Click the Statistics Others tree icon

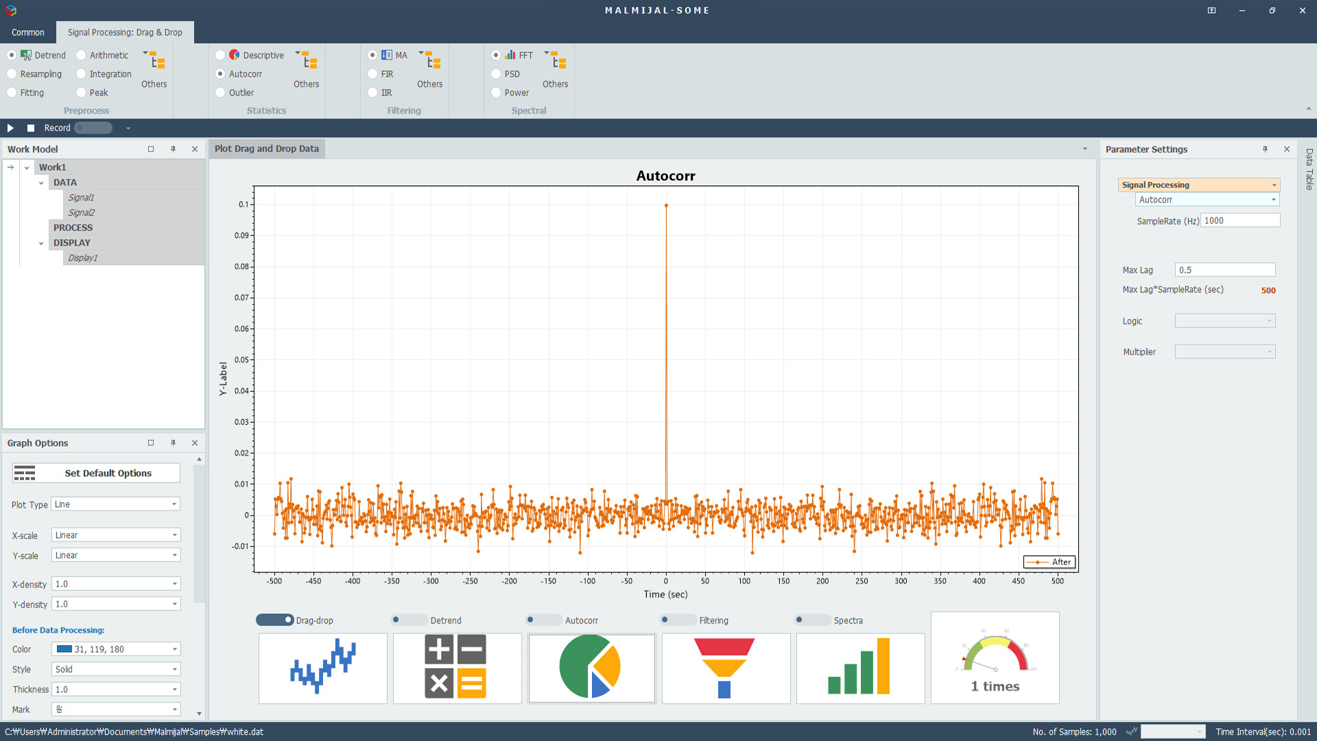point(309,61)
